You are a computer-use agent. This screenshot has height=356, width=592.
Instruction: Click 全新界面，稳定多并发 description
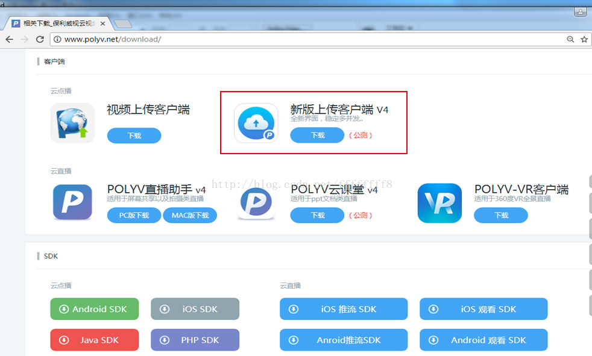(327, 119)
